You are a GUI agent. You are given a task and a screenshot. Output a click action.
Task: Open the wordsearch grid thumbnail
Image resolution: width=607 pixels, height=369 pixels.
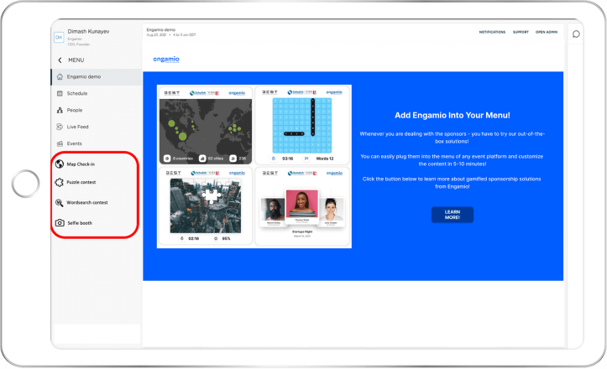[x=302, y=125]
